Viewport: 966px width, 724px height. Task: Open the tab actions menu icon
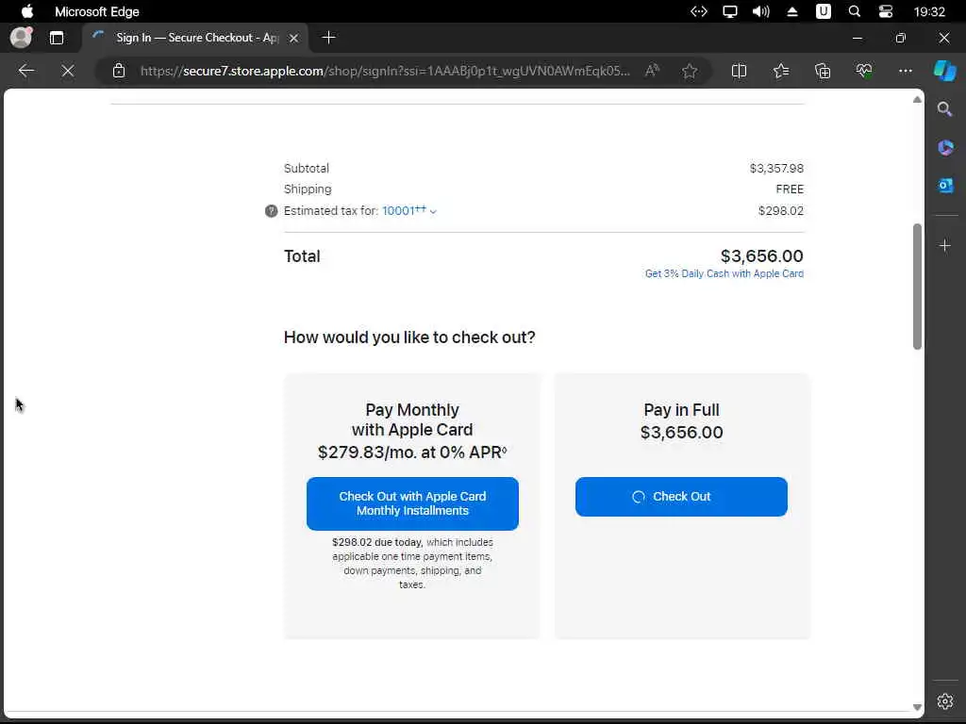click(57, 38)
